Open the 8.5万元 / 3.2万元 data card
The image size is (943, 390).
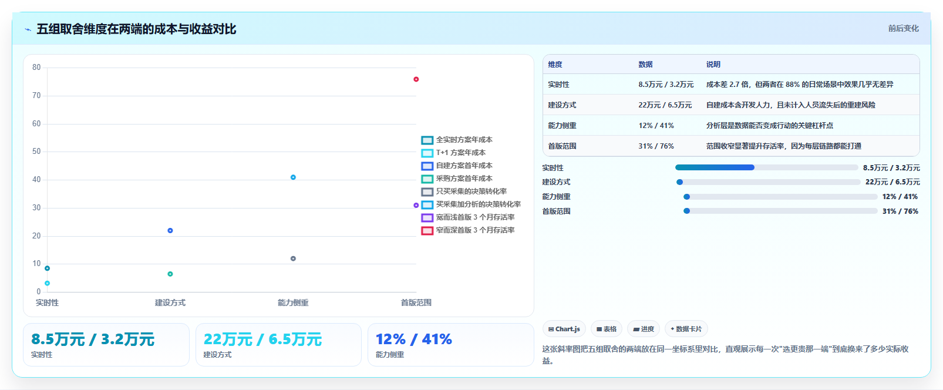(x=106, y=345)
